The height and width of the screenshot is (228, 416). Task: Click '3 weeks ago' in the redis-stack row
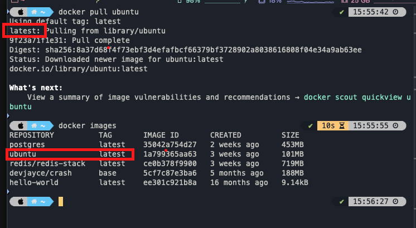235,163
